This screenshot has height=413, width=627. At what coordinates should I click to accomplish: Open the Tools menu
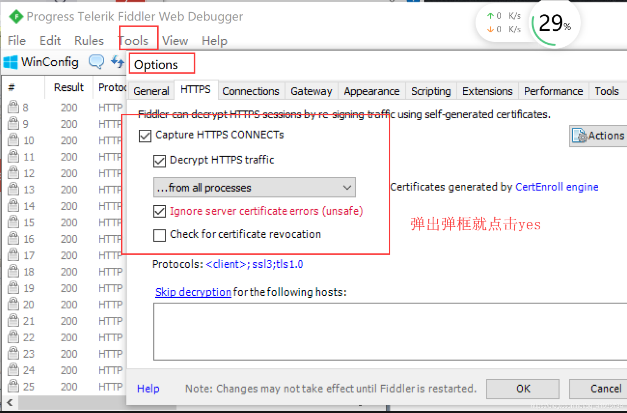point(133,41)
